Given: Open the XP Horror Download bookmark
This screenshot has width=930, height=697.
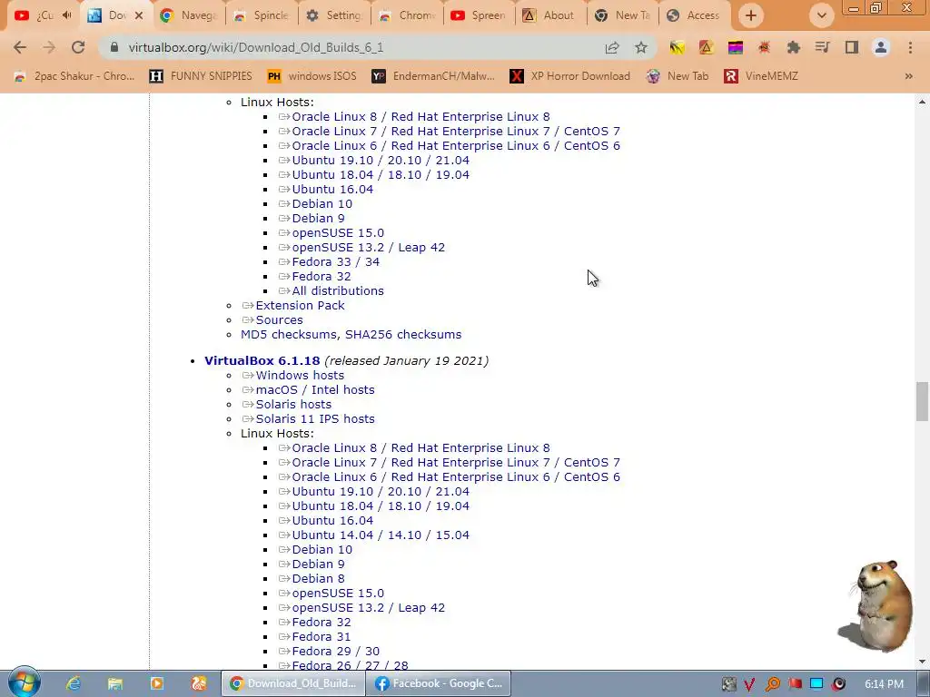Looking at the screenshot, I should point(570,76).
